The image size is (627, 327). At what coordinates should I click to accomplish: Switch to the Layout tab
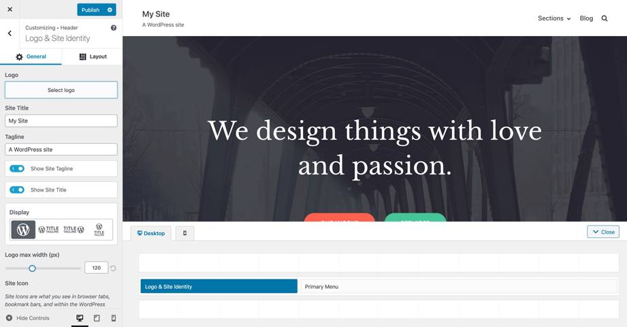coord(93,57)
